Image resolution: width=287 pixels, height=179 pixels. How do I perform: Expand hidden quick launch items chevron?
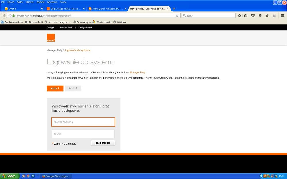37,175
